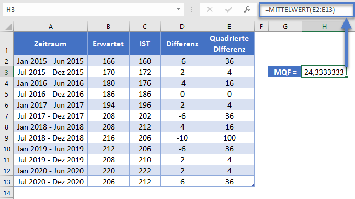Click cell Jan 2015 - Jun 2015
Image resolution: width=355 pixels, height=199 pixels.
pos(51,61)
